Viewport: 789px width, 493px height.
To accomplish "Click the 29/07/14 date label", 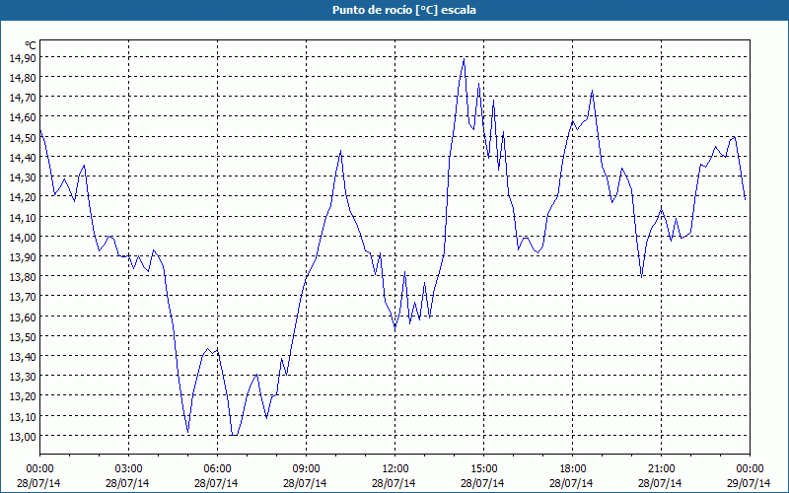I will coord(749,483).
